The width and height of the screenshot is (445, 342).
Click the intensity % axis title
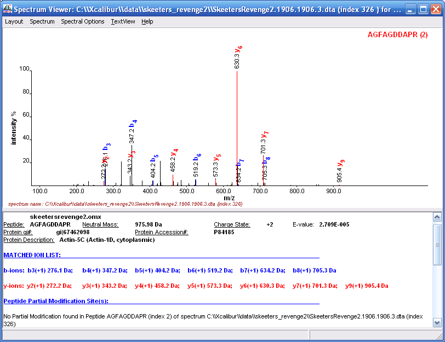(13, 128)
